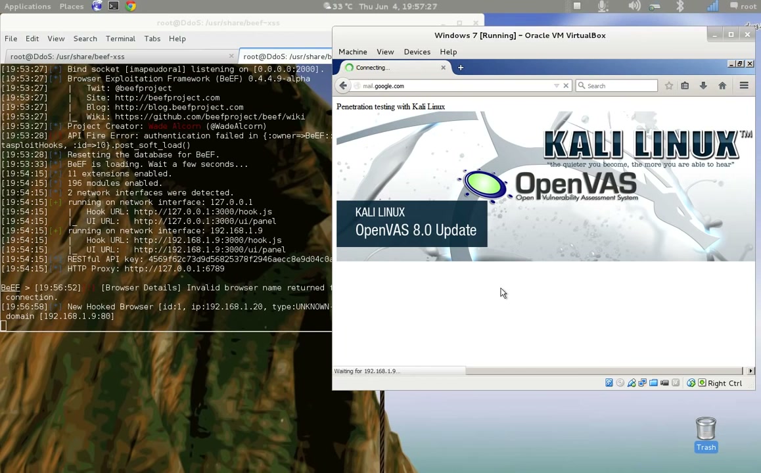Viewport: 761px width, 473px height.
Task: Click the Kali Linux OpenVAS banner image
Action: [x=545, y=187]
